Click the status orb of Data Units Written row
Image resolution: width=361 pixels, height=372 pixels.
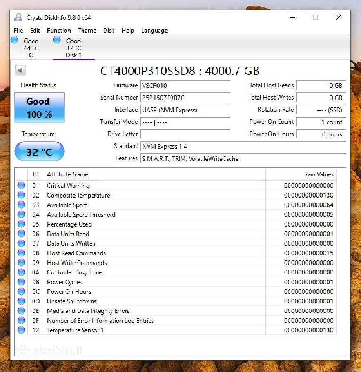click(x=21, y=243)
